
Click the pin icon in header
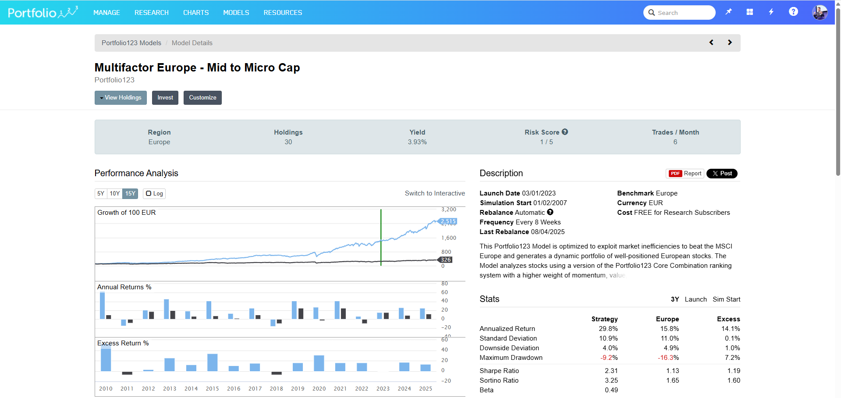[728, 12]
